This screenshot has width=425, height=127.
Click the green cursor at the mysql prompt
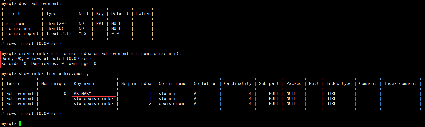[20, 123]
